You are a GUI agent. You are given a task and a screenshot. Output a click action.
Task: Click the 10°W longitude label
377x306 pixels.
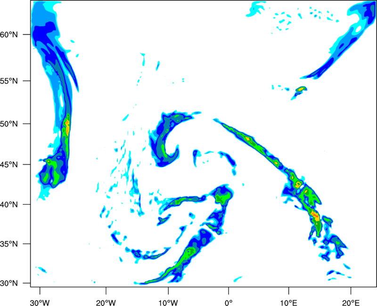[x=168, y=303]
